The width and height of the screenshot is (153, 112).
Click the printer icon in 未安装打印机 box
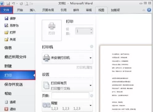[x=46, y=58]
